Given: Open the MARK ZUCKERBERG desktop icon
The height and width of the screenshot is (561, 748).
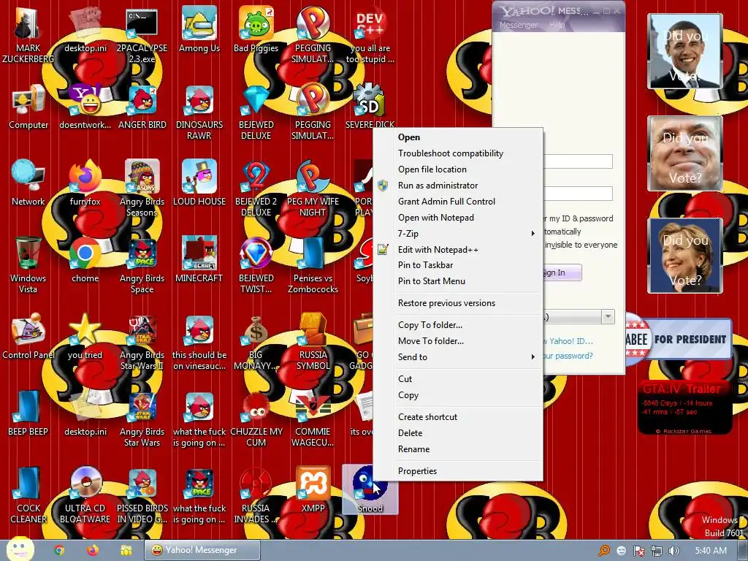Looking at the screenshot, I should 28,34.
